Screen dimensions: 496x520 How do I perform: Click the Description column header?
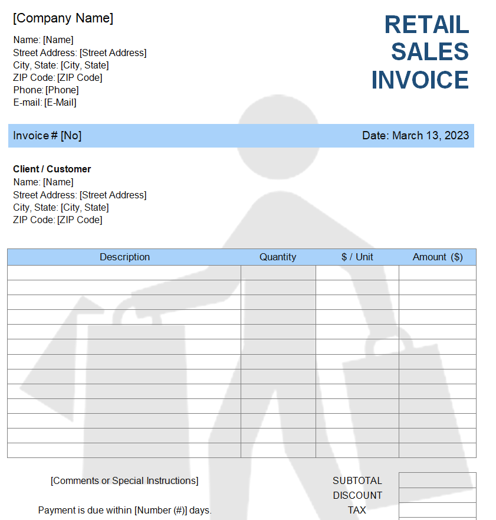[x=124, y=257]
